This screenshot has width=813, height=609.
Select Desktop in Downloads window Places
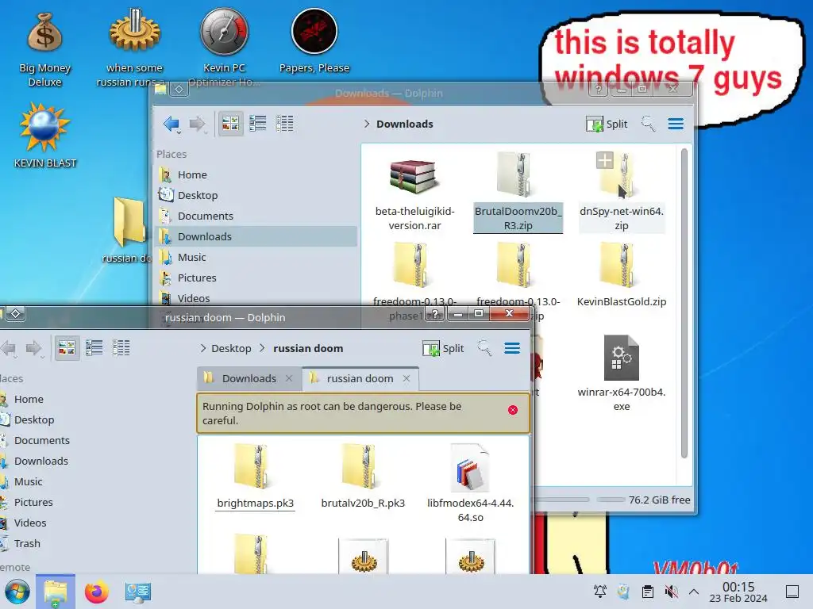pos(256,195)
